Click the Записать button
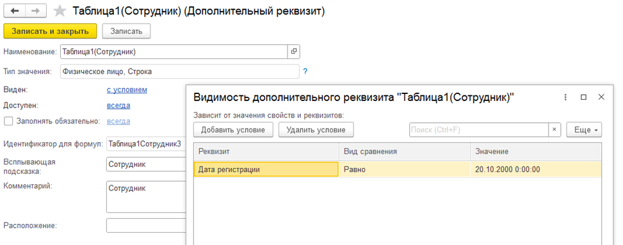Screen dimensions: 623x245 pyautogui.click(x=126, y=31)
